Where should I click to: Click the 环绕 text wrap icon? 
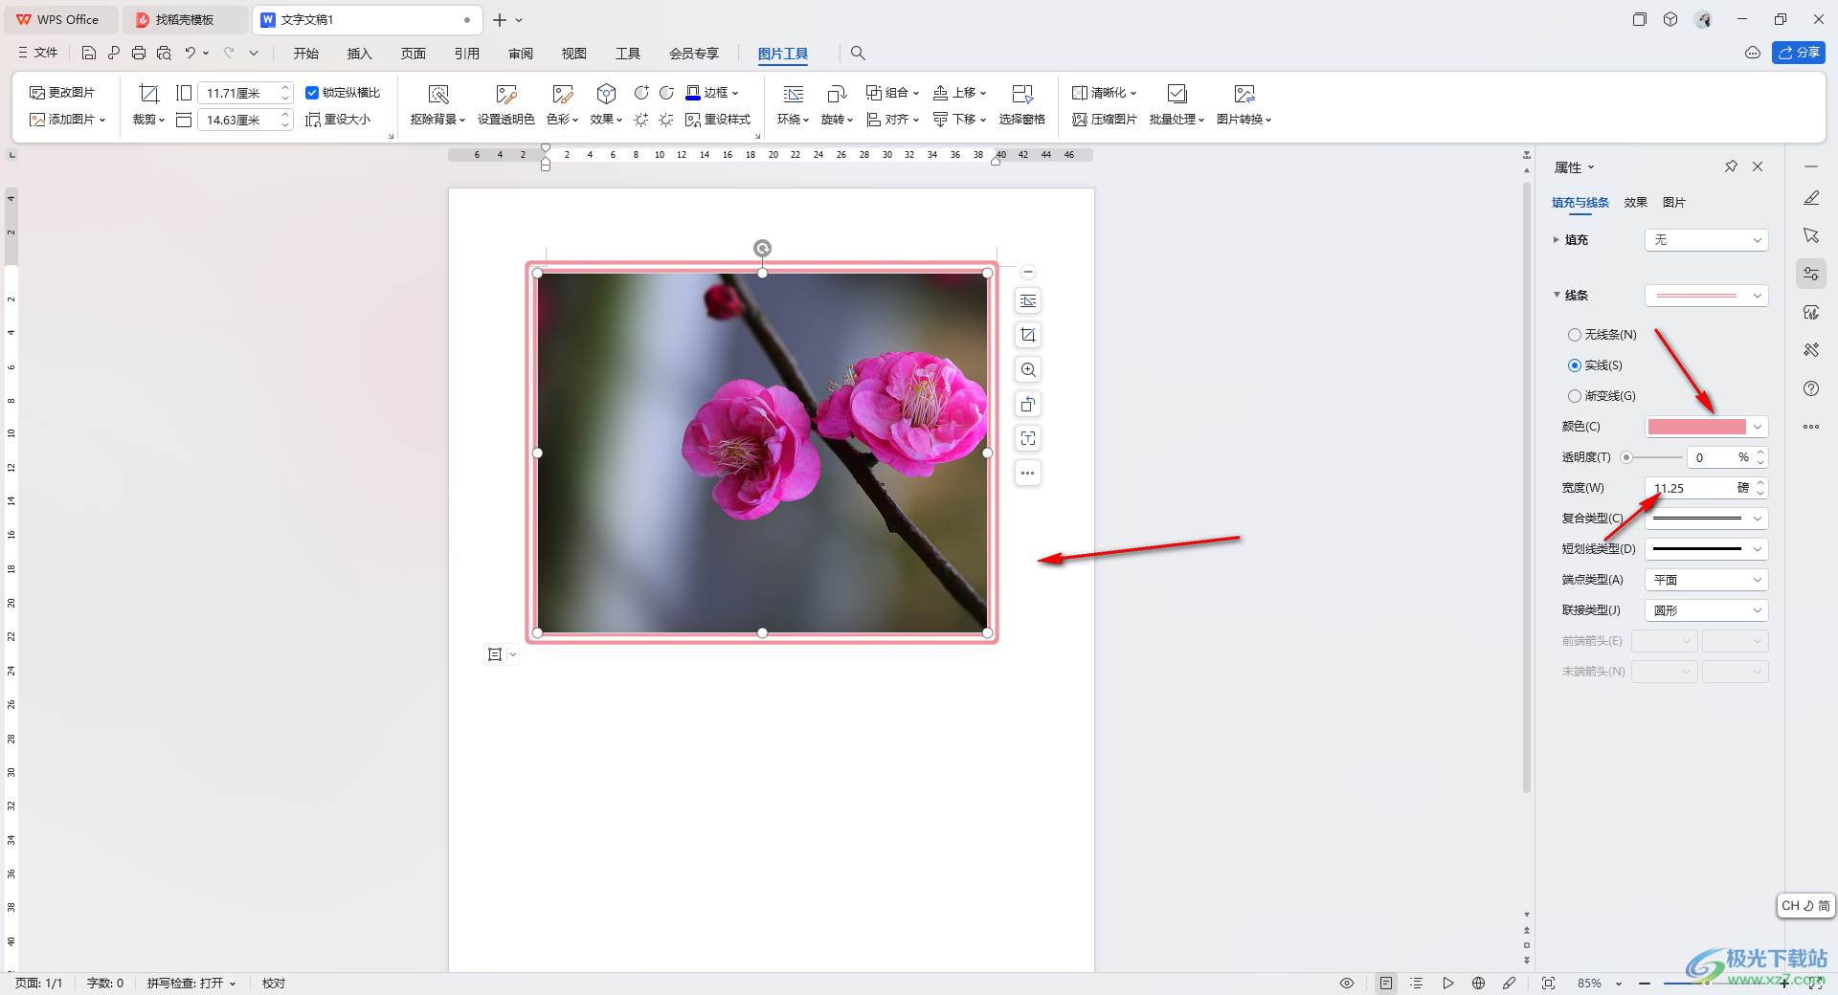tap(794, 93)
